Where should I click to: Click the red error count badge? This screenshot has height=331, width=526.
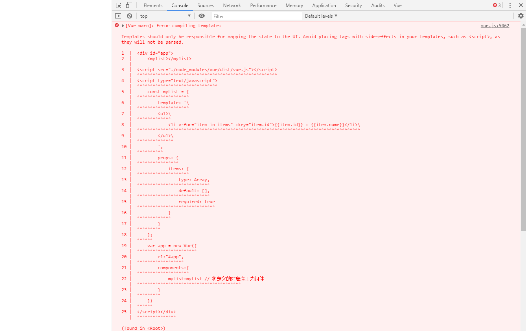pyautogui.click(x=497, y=6)
